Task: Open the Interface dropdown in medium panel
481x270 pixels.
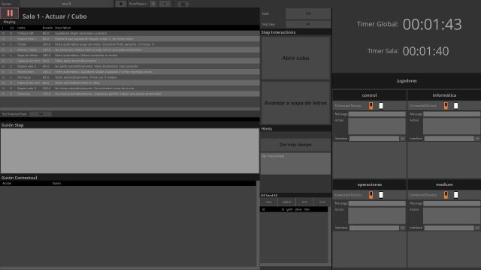Action: pos(477,228)
